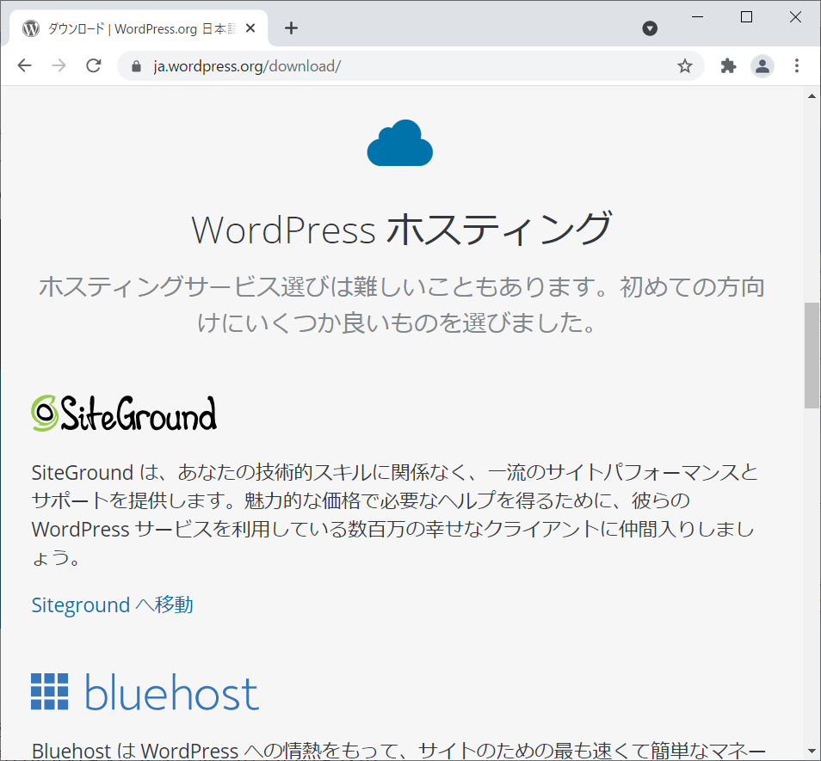View site information via lock icon

tap(135, 66)
